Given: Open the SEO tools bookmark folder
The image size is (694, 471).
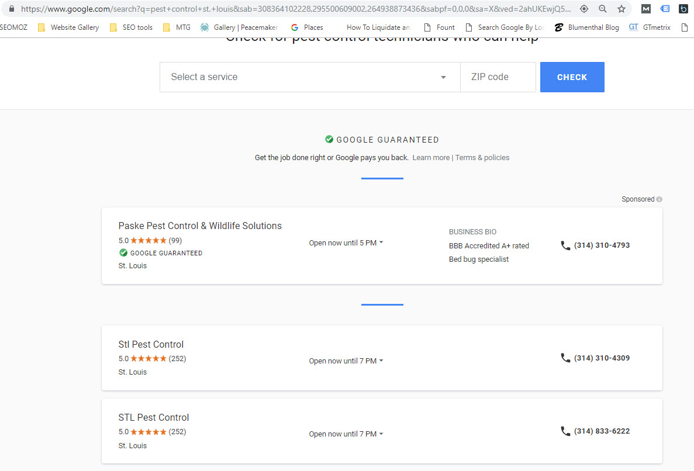Looking at the screenshot, I should (131, 27).
